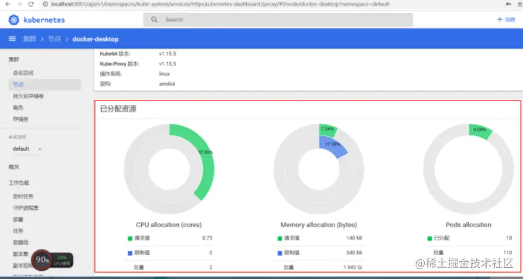
Task: Click the green 9.09% pods allocation slice
Action: 480,130
